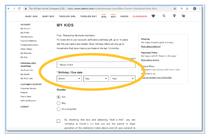This screenshot has height=140, width=210.
Task: Click the Name of Kid field
Action: (96, 65)
